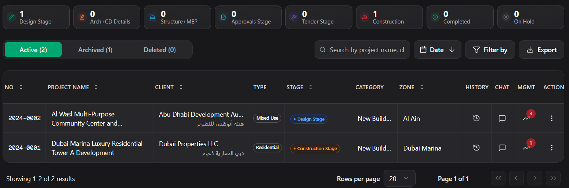Open chat for Al Wasl project

point(502,118)
